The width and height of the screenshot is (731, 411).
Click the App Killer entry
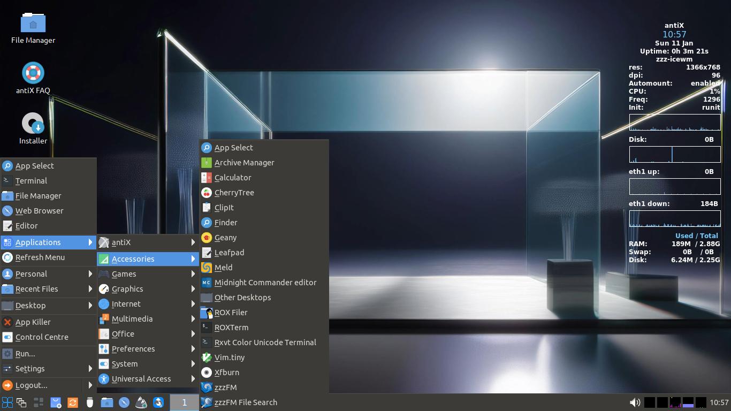(x=34, y=322)
